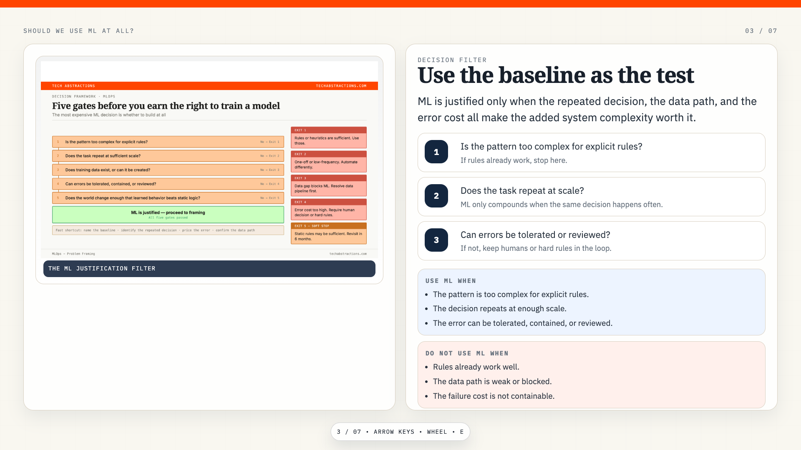This screenshot has width=801, height=450.
Task: Select the 'Does the task repeat at scale?' card
Action: coord(592,197)
